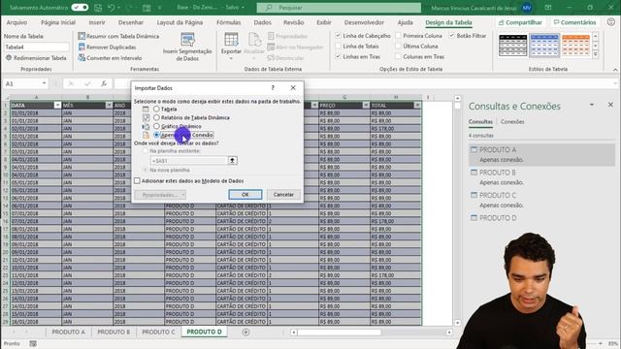
Task: Click the Compartilhar button
Action: [520, 22]
